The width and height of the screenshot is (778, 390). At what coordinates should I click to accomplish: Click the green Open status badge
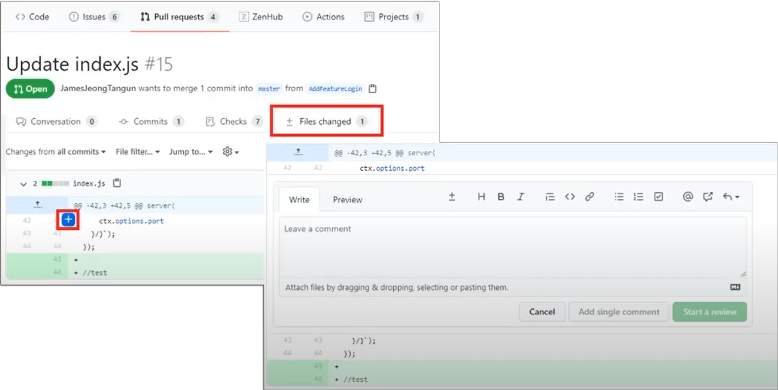(x=31, y=88)
